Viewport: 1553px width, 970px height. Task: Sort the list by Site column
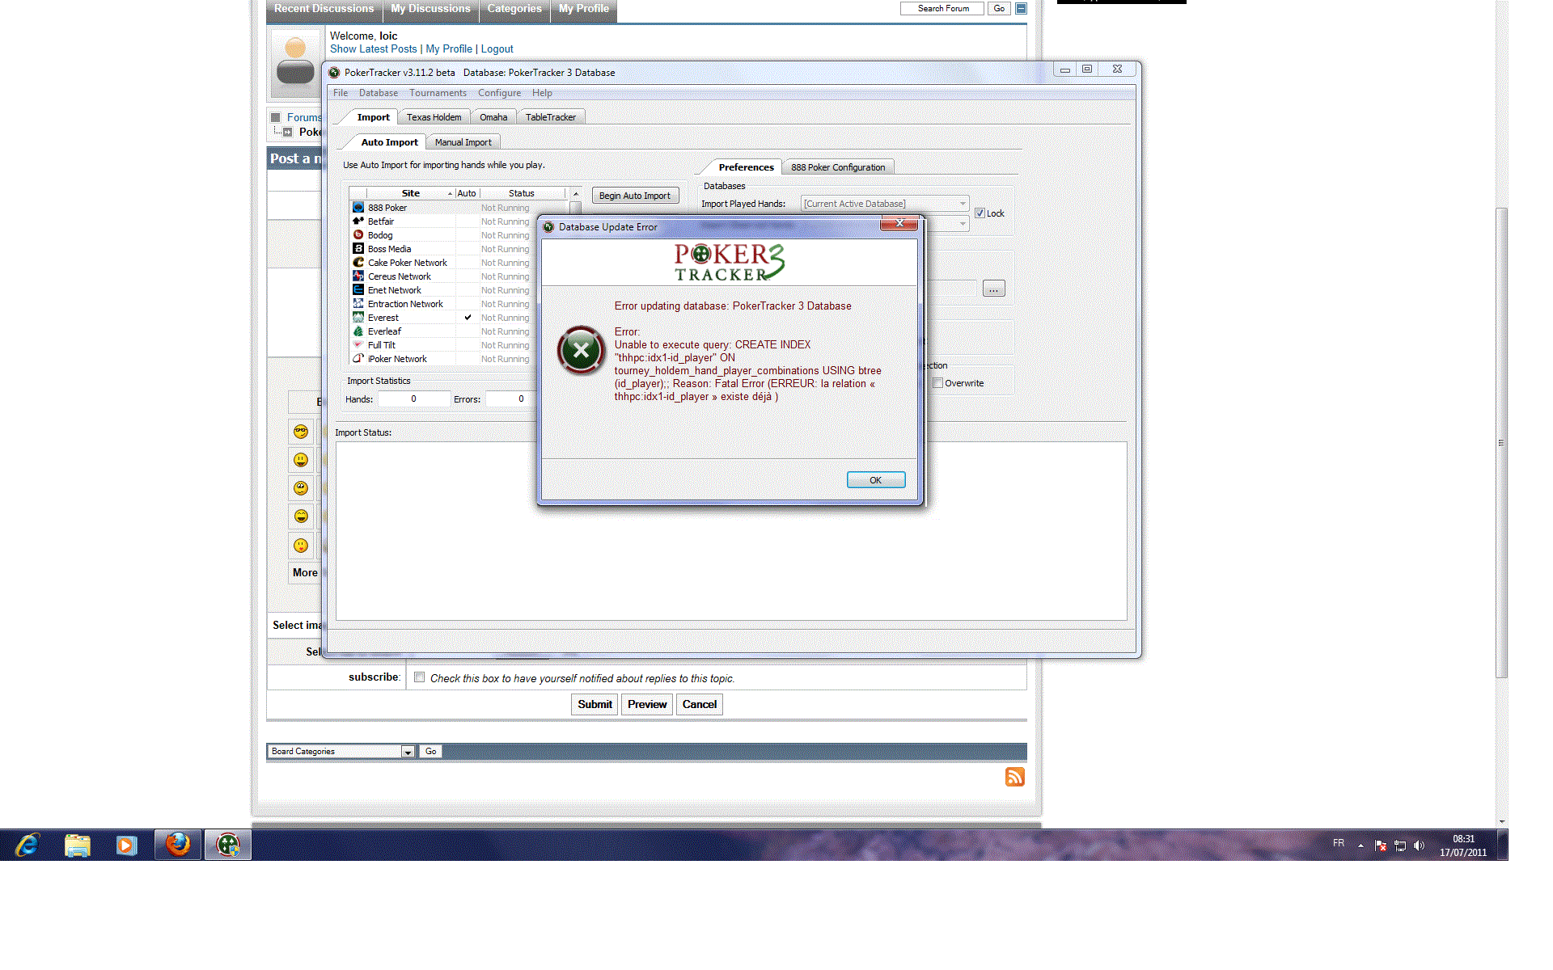[x=411, y=193]
